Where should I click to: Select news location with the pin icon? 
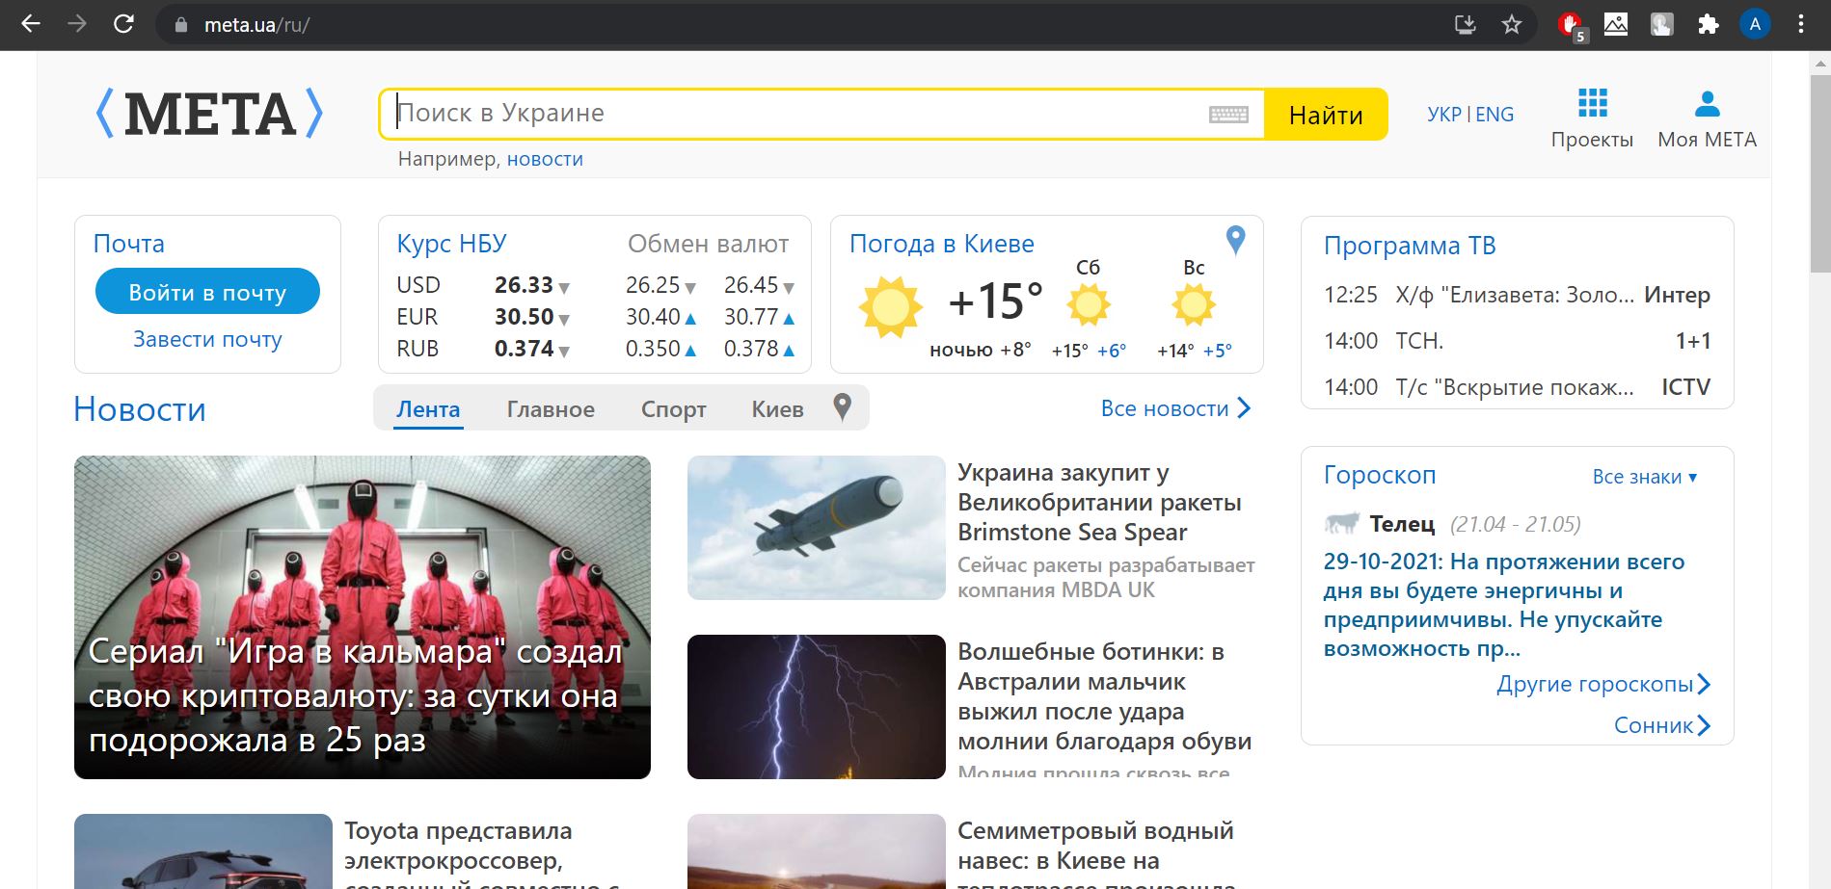[842, 408]
